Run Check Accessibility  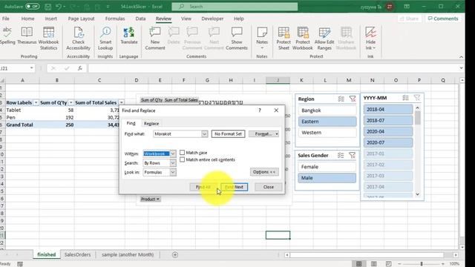pos(78,38)
